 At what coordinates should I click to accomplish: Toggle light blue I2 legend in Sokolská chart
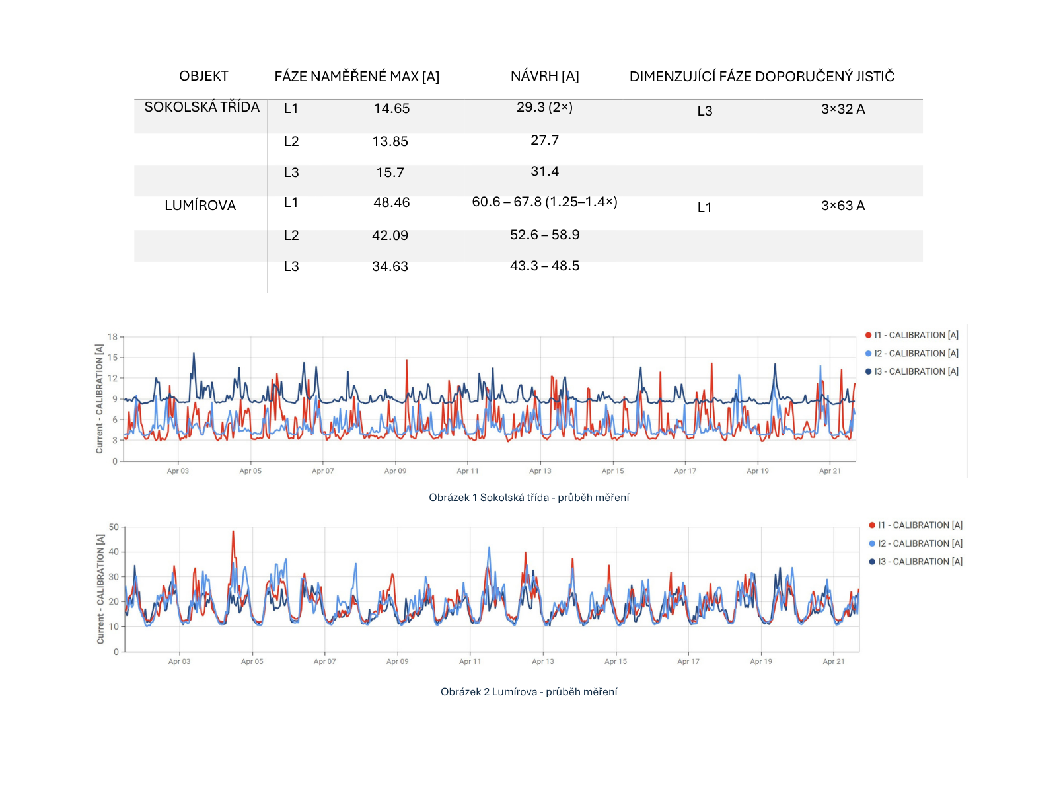912,354
